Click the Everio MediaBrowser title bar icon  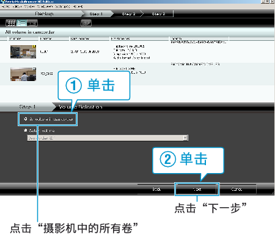(2, 2)
